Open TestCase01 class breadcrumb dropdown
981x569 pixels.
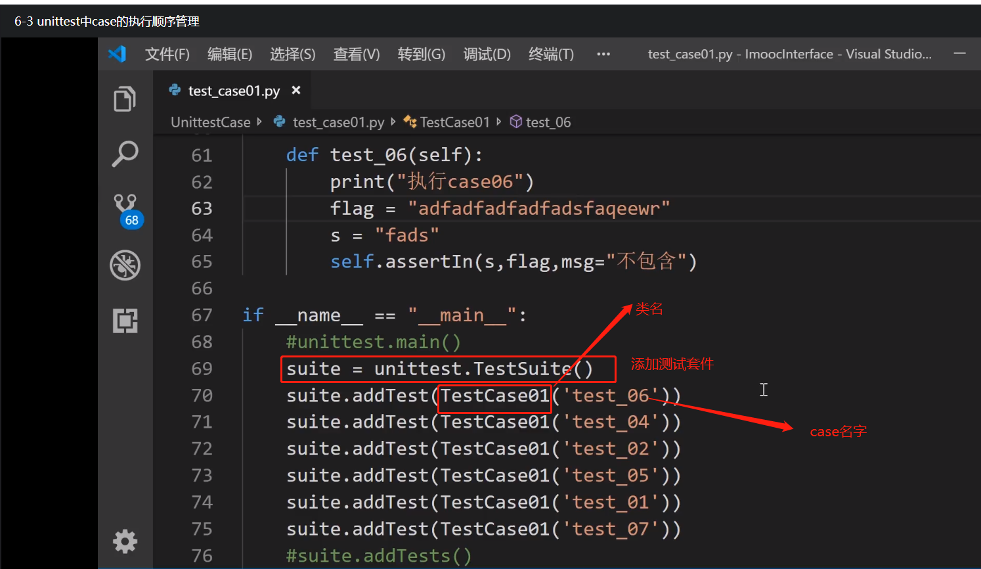pos(455,122)
